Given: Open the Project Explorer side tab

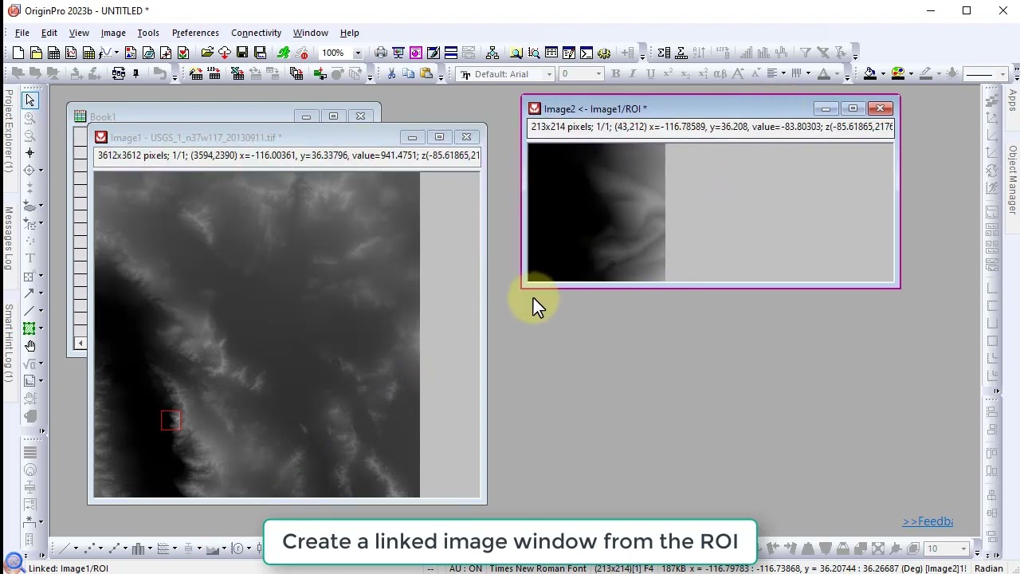Looking at the screenshot, I should [8, 132].
